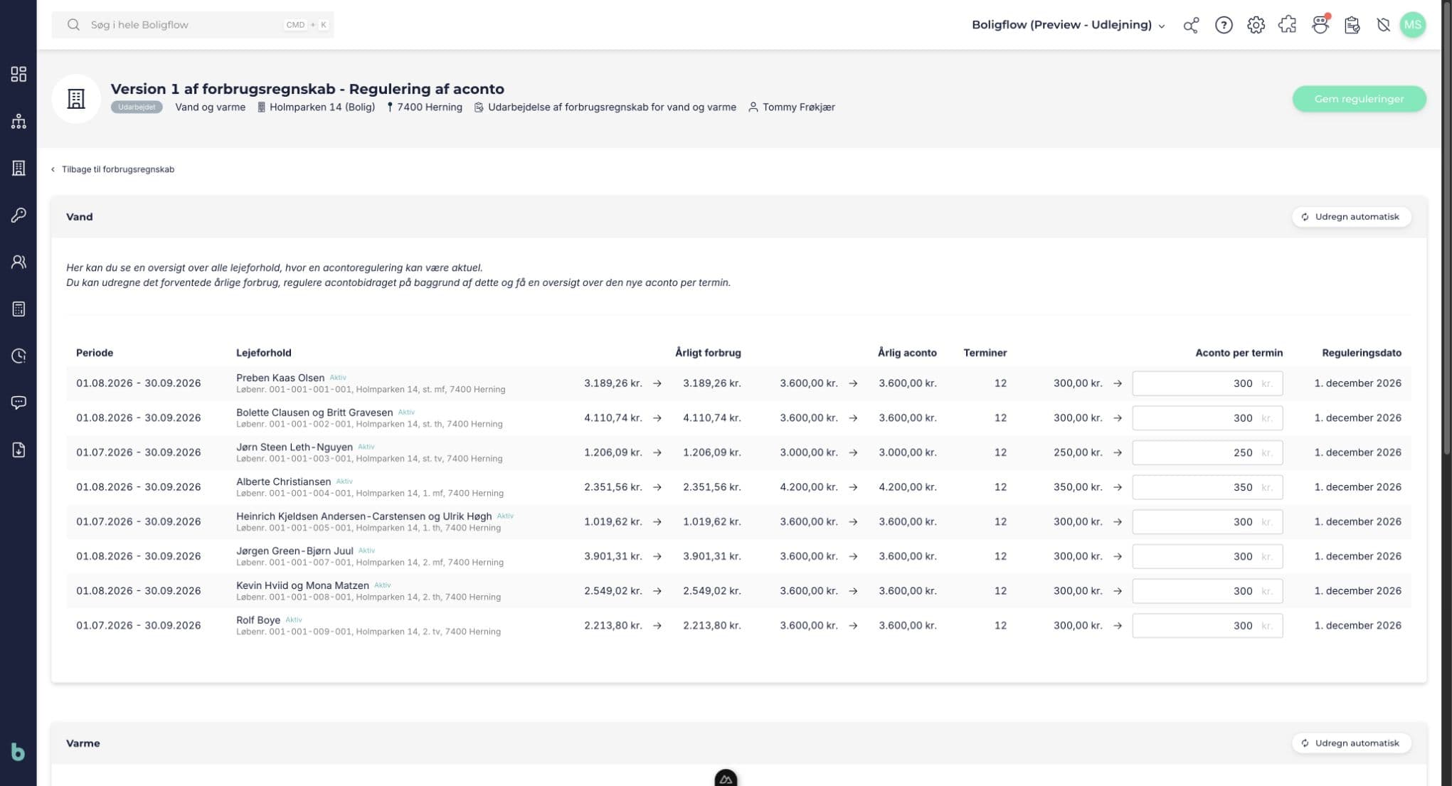Click Udregn automatisk in the Varme section

[1351, 743]
